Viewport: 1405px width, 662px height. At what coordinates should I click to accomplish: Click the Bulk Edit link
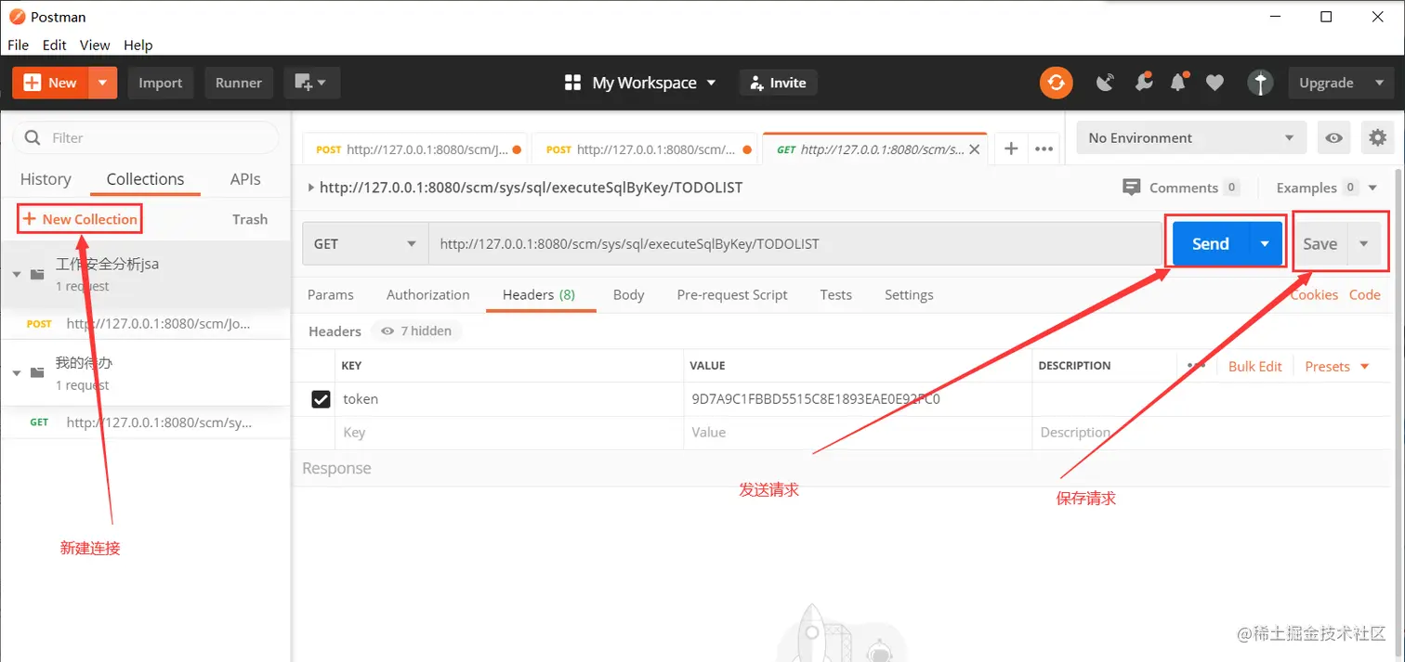1255,366
